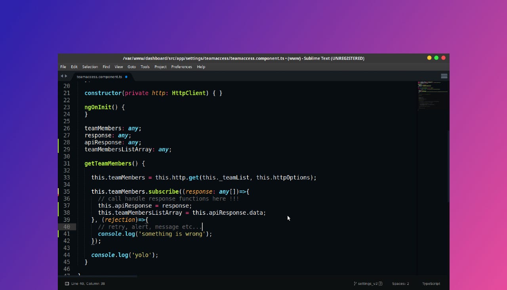507x290 pixels.
Task: Click HttpClient in the constructor line
Action: pos(189,93)
